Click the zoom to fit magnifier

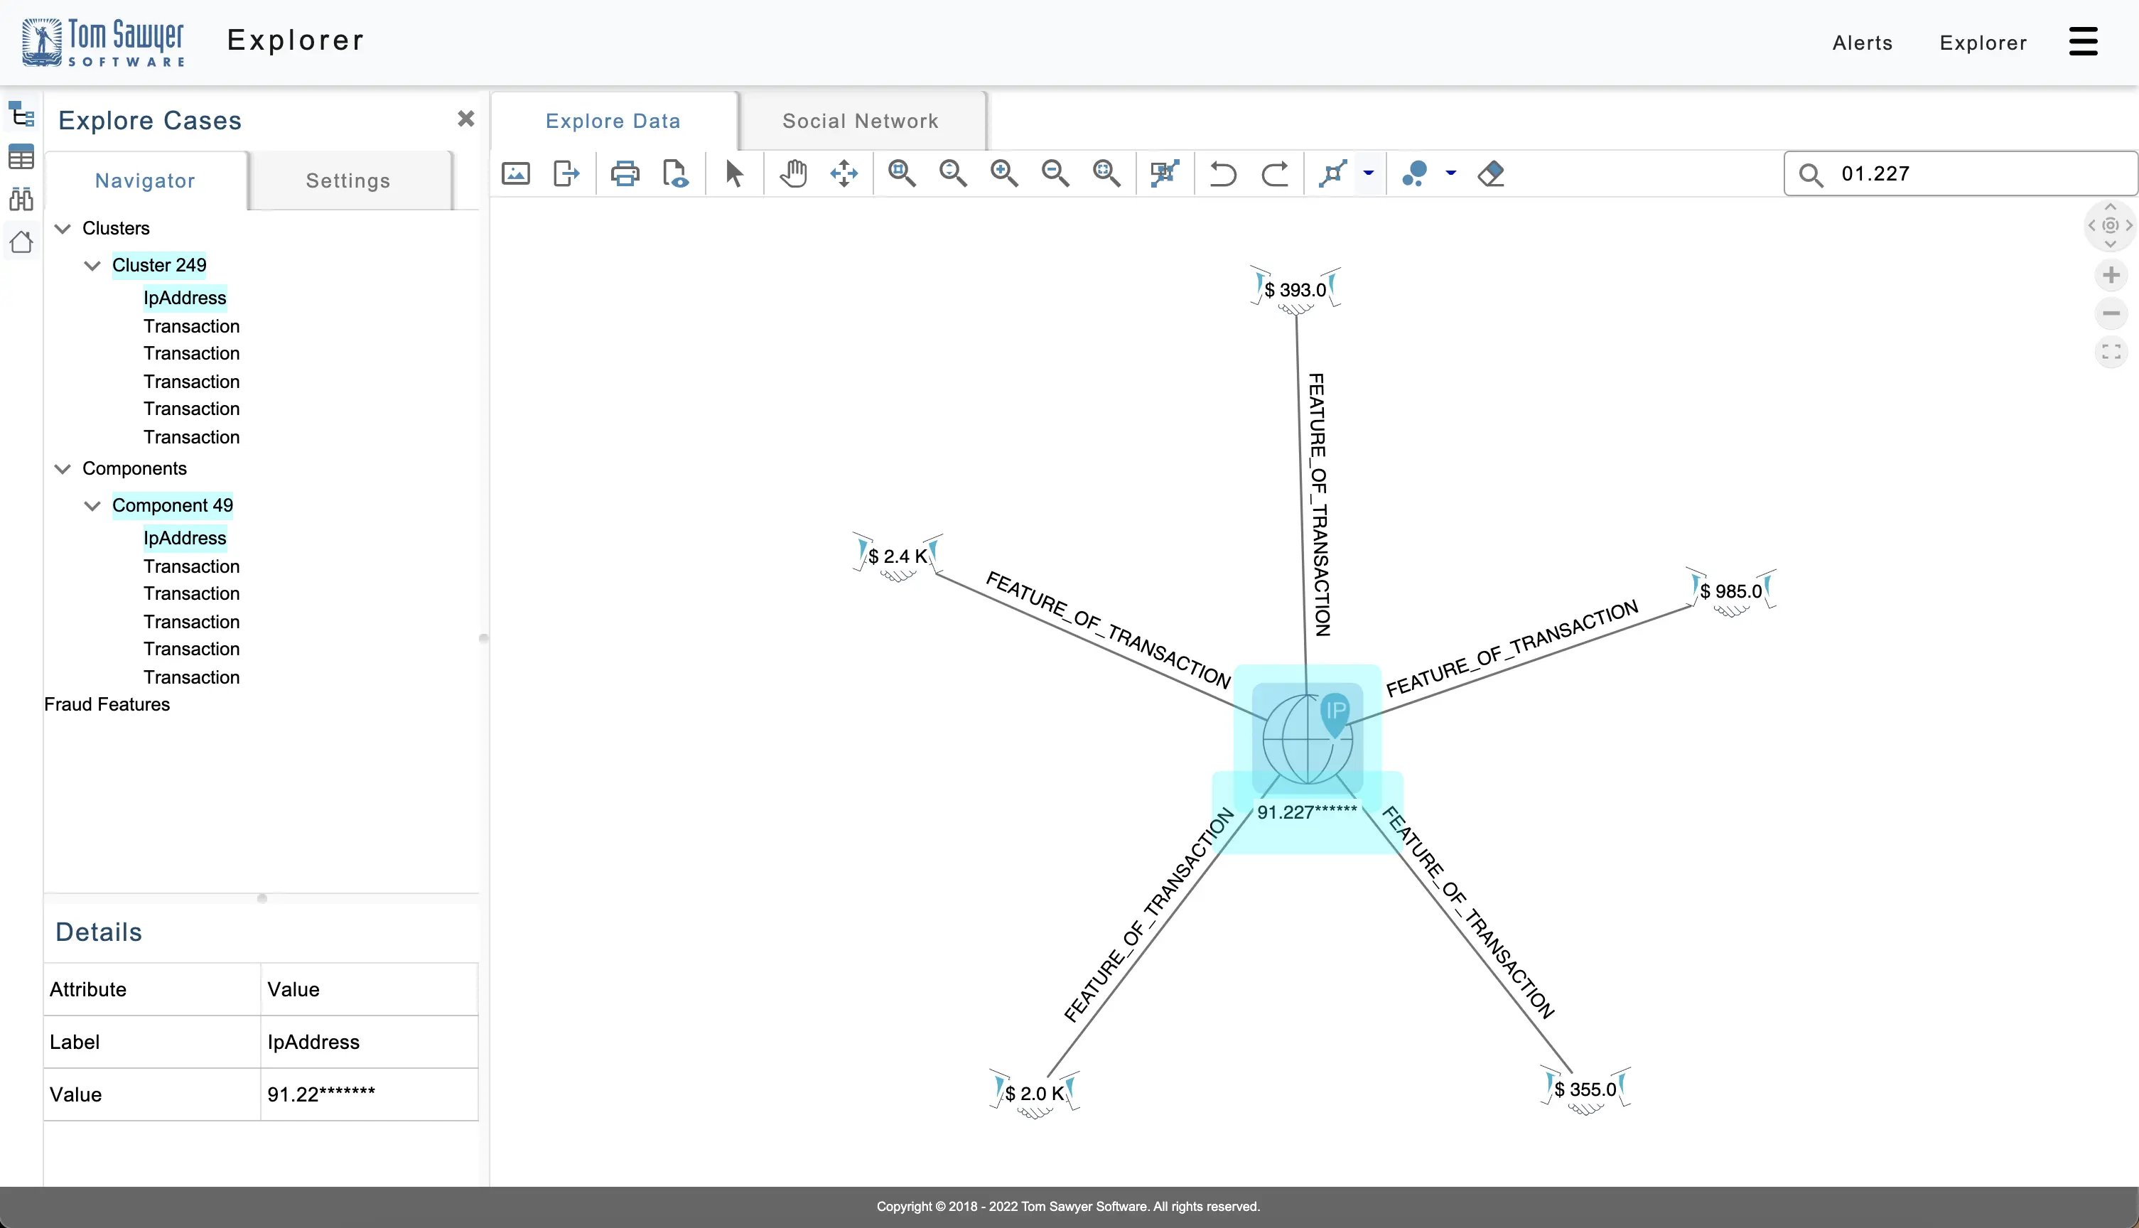[x=1107, y=173]
